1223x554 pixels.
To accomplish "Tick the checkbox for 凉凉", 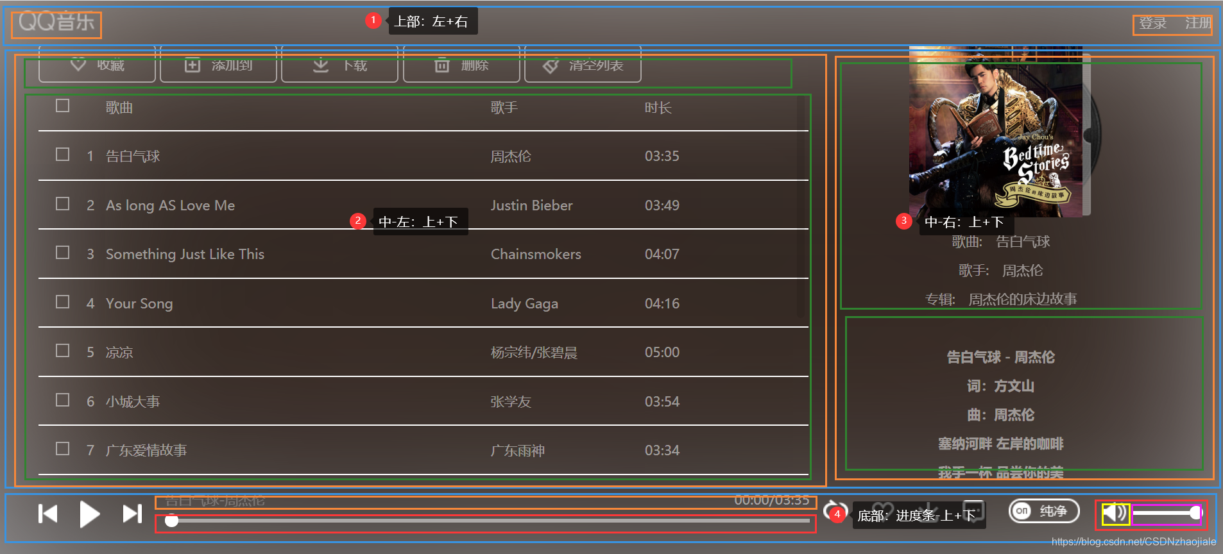I will 62,351.
